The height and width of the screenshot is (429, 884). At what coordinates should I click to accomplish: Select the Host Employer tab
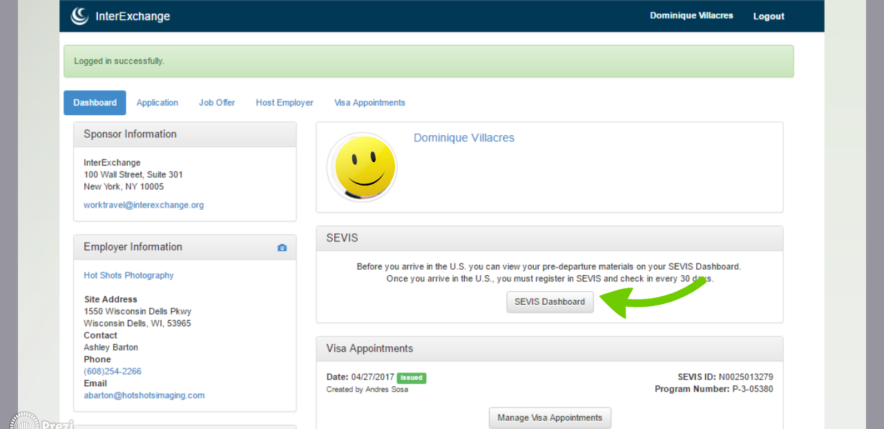click(x=285, y=103)
